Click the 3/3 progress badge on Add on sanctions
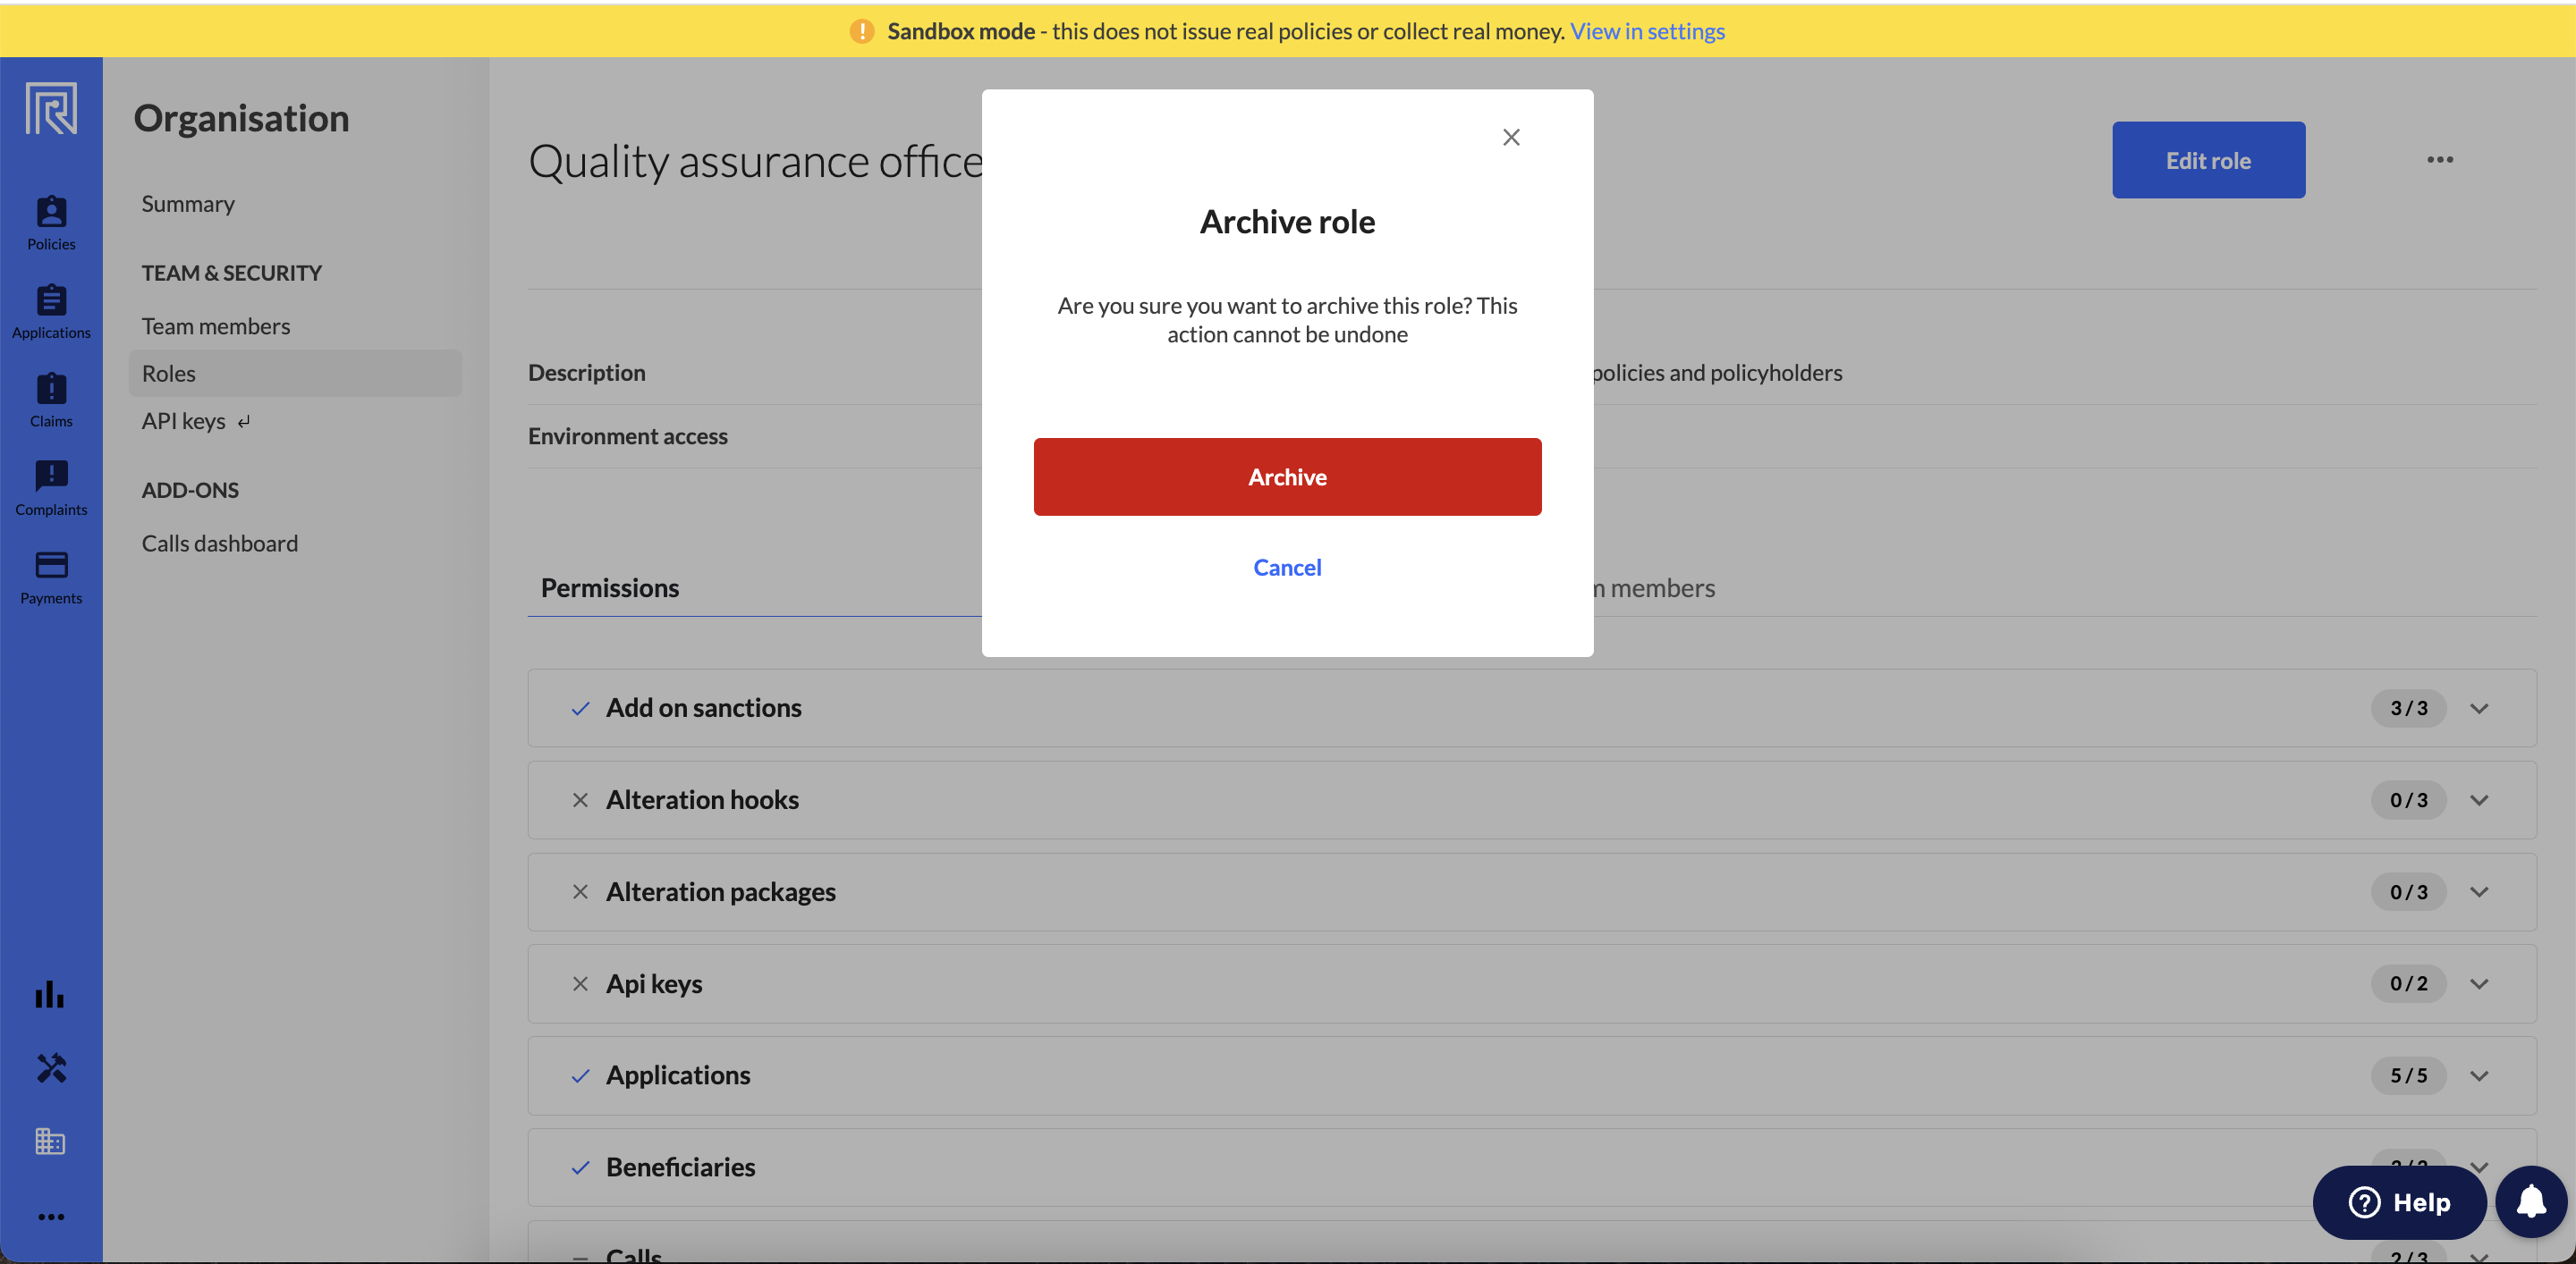This screenshot has height=1264, width=2576. pos(2408,709)
